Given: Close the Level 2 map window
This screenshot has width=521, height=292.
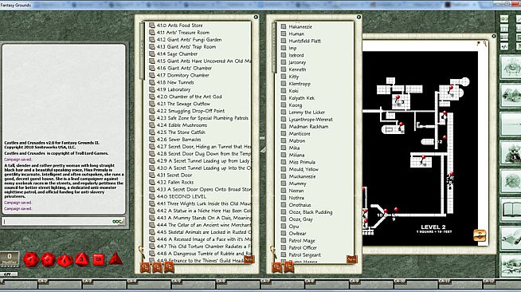Looking at the screenshot, I should 494,36.
